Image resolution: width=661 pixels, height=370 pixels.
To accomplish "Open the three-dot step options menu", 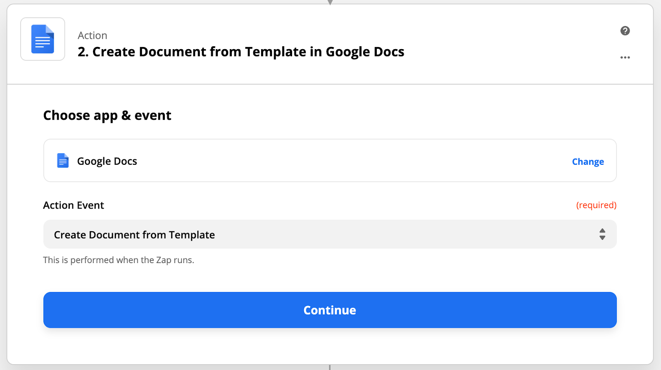I will (x=625, y=57).
